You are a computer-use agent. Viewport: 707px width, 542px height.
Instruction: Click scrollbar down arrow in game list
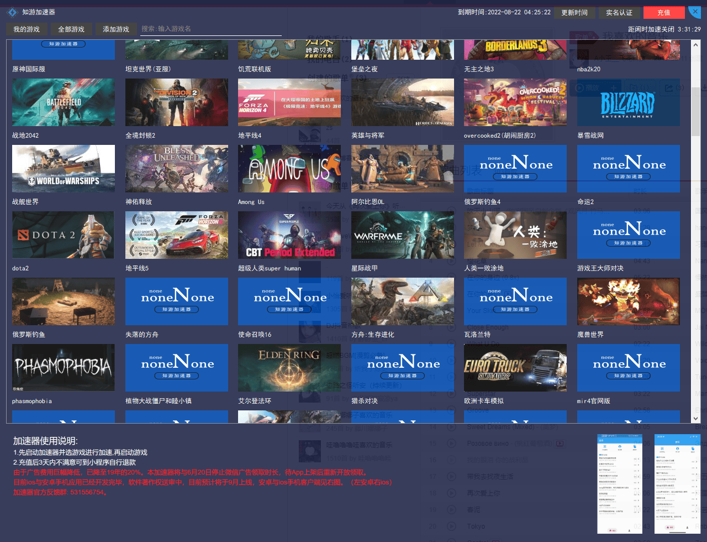697,419
